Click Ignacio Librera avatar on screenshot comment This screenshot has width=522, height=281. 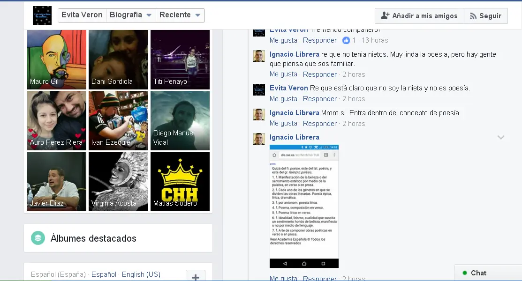pyautogui.click(x=259, y=139)
